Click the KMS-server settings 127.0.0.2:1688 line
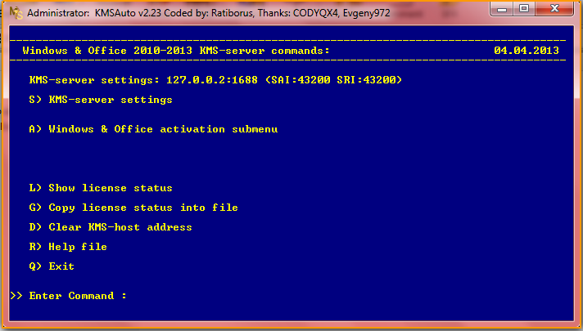 point(215,80)
